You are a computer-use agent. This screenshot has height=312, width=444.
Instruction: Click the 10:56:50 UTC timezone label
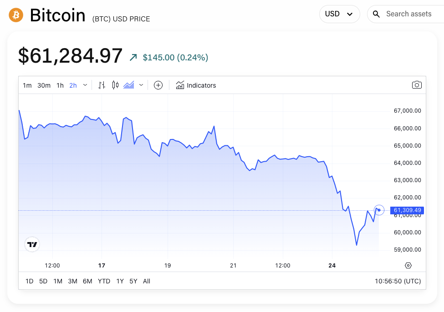(398, 281)
